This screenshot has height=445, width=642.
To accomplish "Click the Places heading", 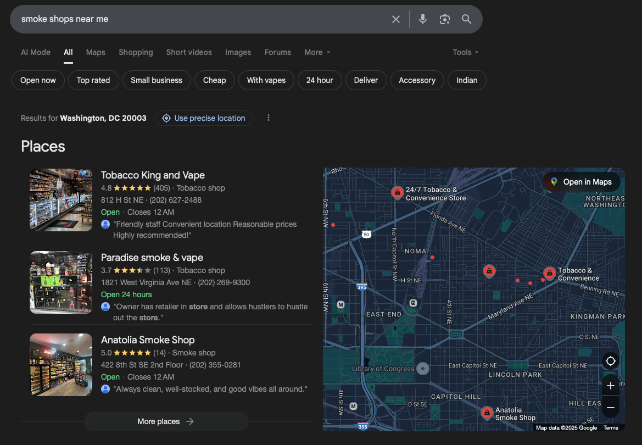I will tap(43, 147).
